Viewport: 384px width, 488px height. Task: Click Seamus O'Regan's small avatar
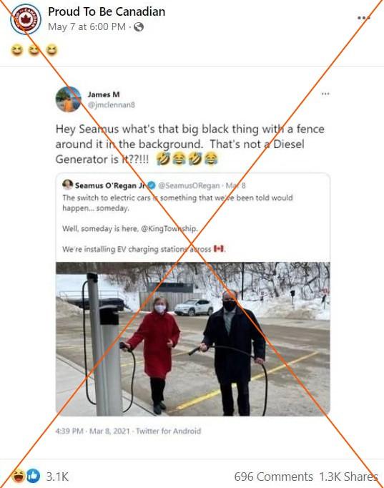(67, 185)
